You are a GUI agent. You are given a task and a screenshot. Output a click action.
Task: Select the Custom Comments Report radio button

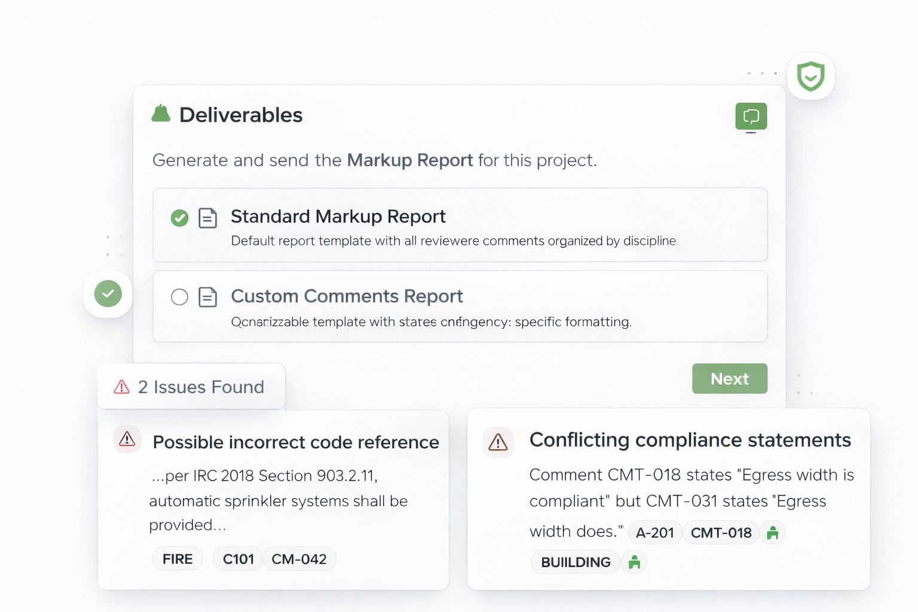point(179,297)
